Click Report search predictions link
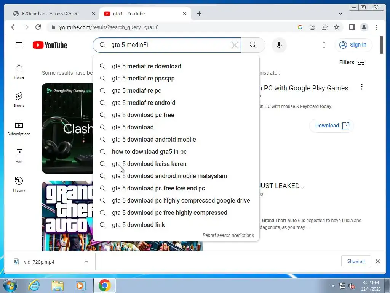The image size is (390, 293). pos(228,235)
